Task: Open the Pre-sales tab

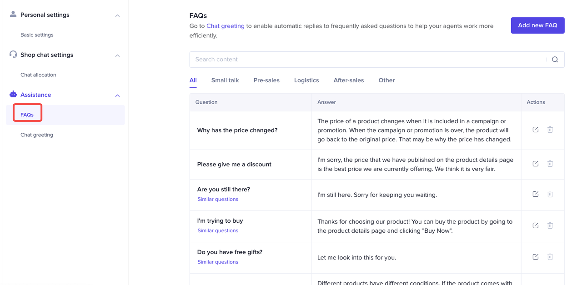Action: point(266,80)
